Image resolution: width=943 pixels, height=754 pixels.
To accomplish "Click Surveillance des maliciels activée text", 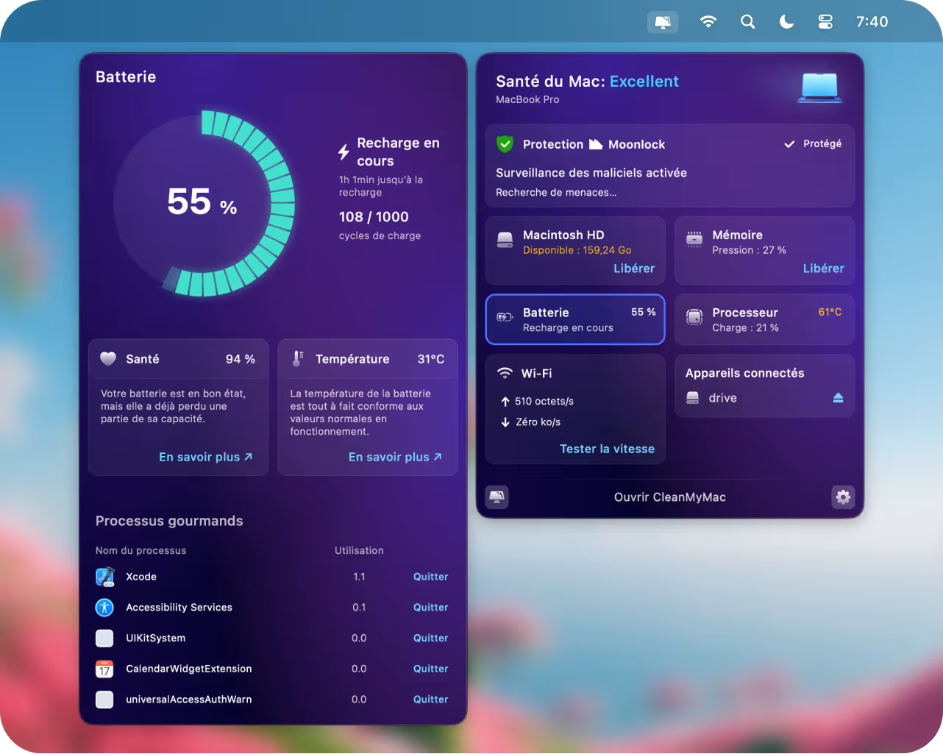I will 591,173.
